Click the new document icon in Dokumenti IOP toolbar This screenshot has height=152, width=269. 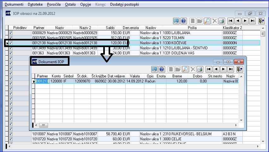pos(171,69)
